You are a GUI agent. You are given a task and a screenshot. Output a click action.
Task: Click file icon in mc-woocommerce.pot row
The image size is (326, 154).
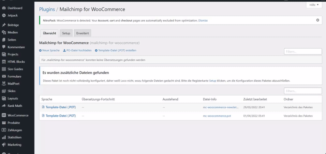pyautogui.click(x=43, y=116)
